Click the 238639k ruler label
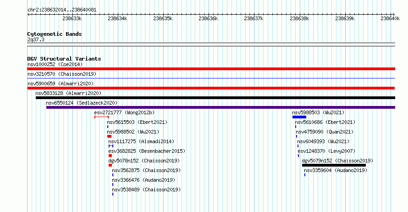 pos(345,18)
